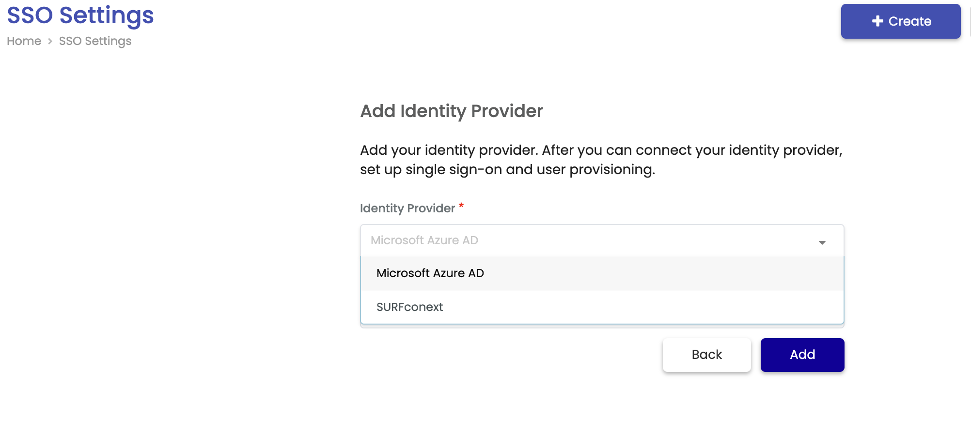
Task: Click the Add button
Action: [x=802, y=355]
